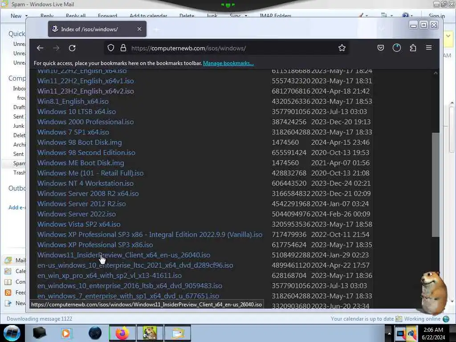Open Windows NT 4 Workstation.iso
456x342 pixels.
click(x=85, y=183)
